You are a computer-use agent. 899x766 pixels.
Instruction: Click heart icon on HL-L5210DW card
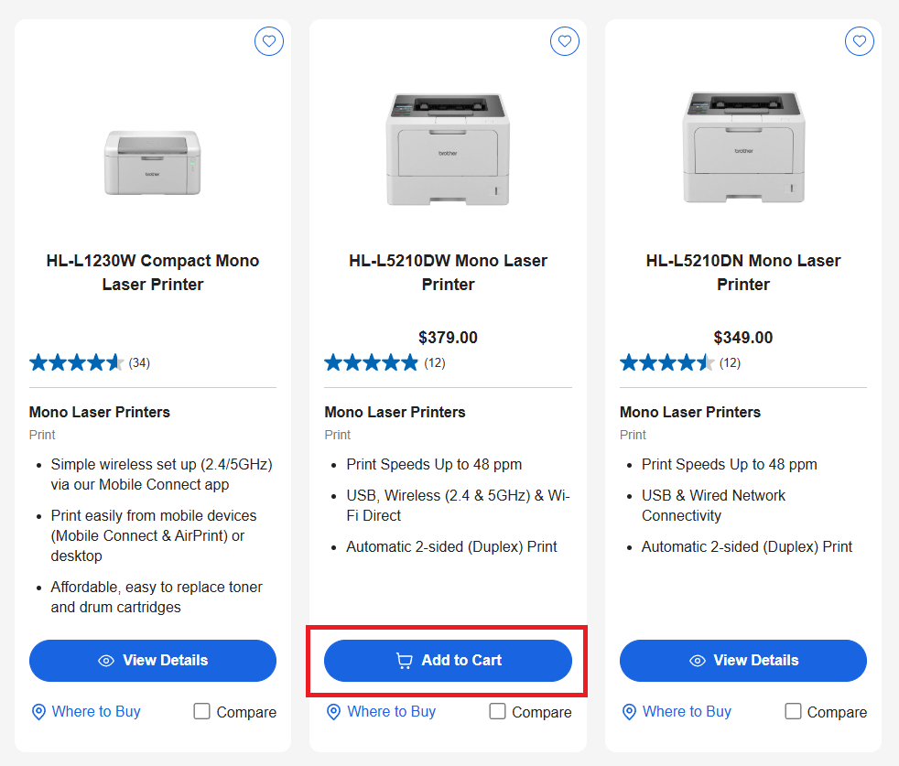click(565, 41)
